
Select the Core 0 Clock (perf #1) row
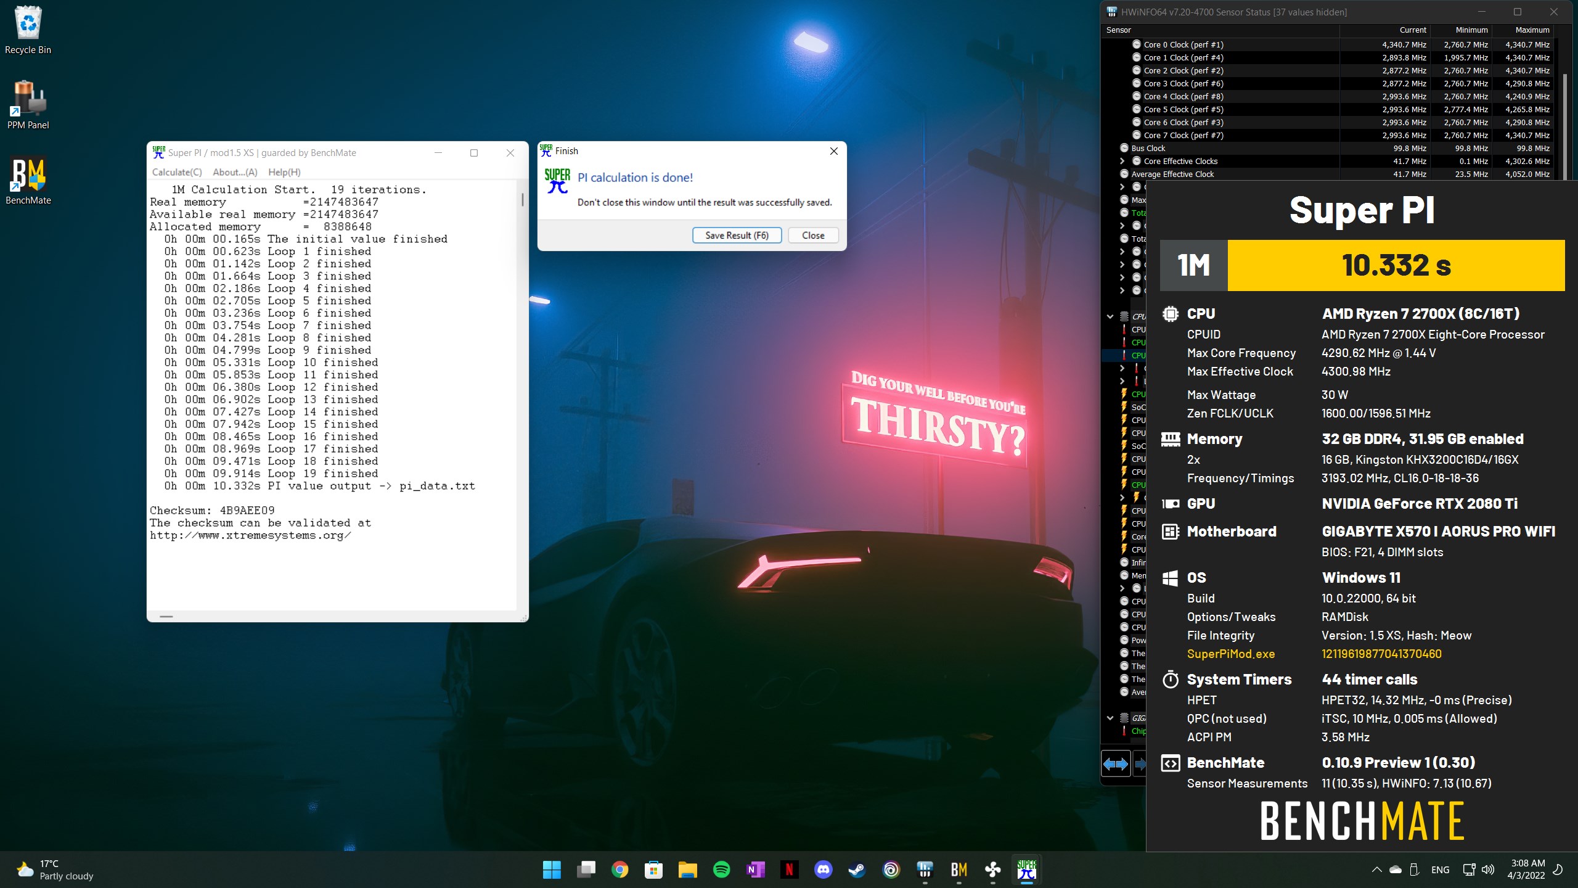pos(1328,44)
